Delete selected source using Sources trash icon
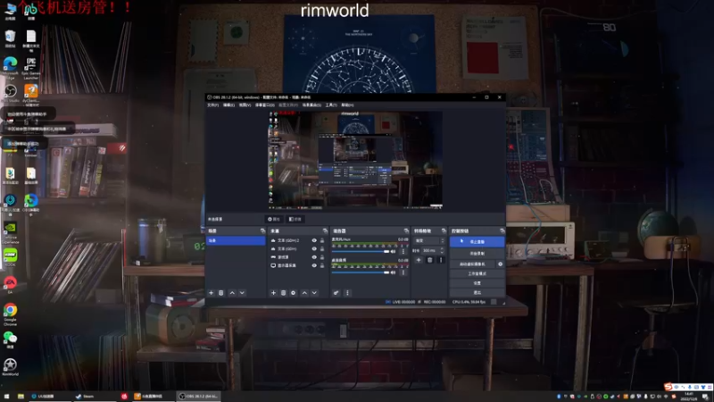714x402 pixels. click(283, 293)
